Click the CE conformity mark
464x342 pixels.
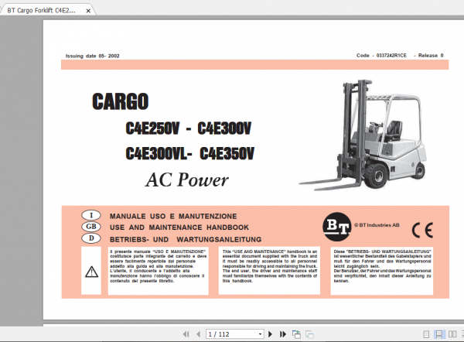tap(422, 230)
